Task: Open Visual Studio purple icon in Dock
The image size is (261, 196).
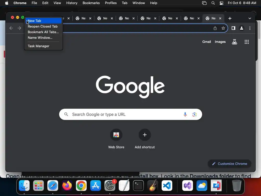Action: (x=188, y=186)
